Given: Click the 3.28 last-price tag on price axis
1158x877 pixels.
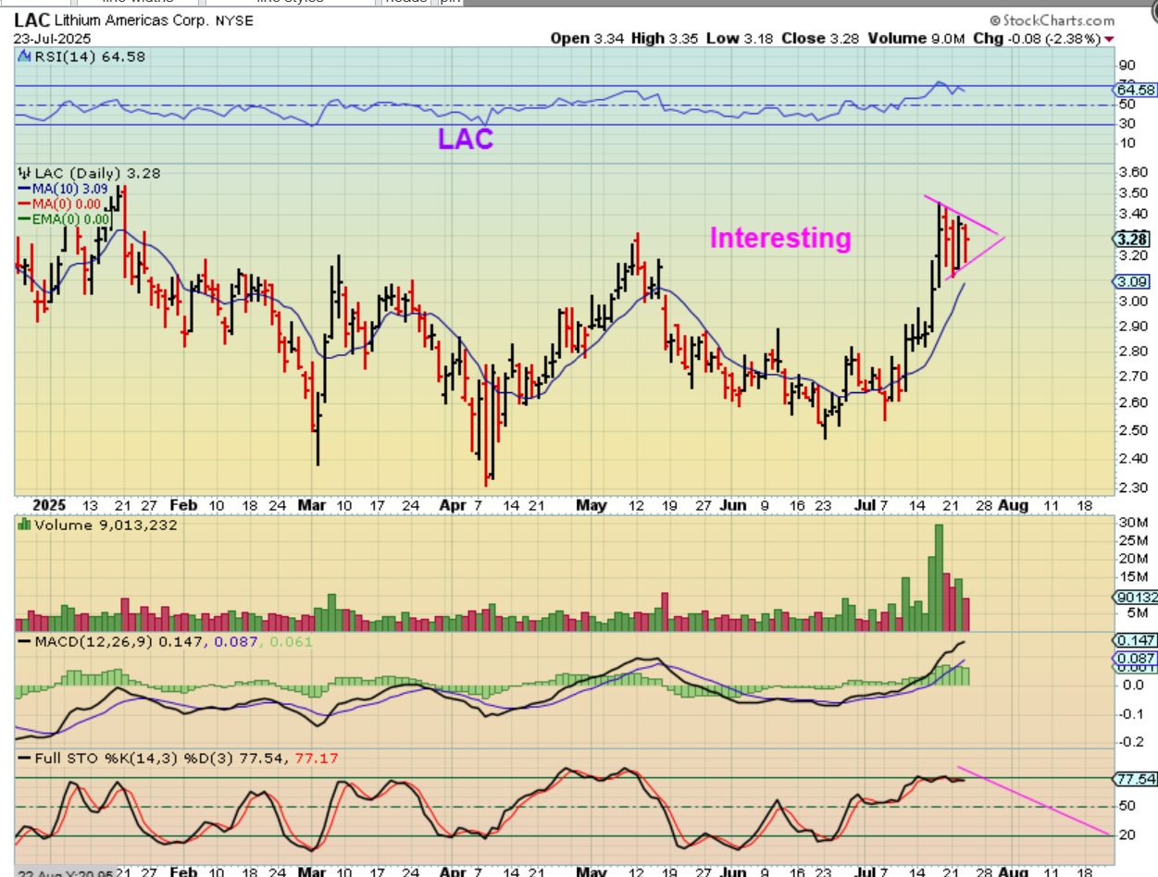Looking at the screenshot, I should pyautogui.click(x=1132, y=239).
